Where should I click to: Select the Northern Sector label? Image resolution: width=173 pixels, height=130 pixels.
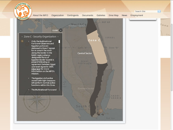[x=77, y=26]
